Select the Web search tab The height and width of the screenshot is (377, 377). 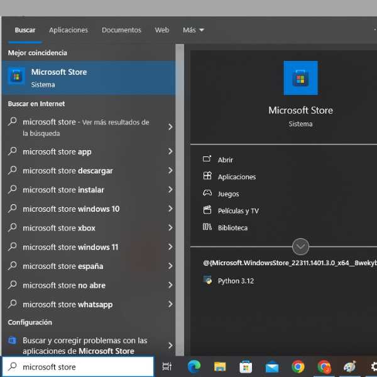[161, 30]
